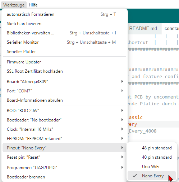Switch to README.md tab
Image resolution: width=179 pixels, height=182 pixels.
144,29
